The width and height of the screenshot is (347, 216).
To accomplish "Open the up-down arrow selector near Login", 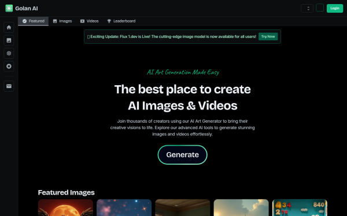I will click(307, 9).
